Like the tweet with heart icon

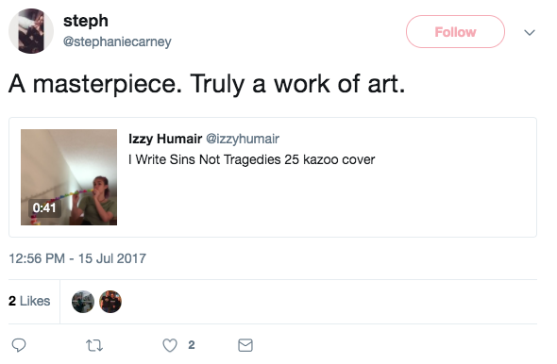tap(170, 345)
